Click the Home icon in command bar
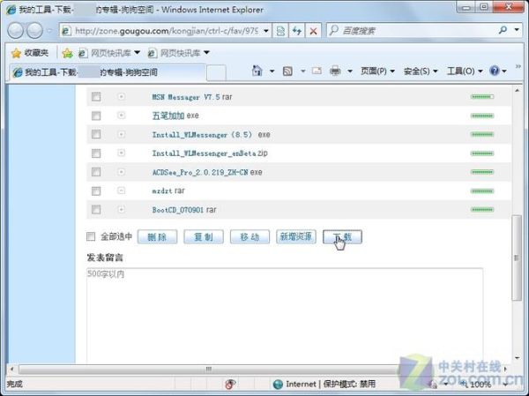529x396 pixels. (257, 71)
